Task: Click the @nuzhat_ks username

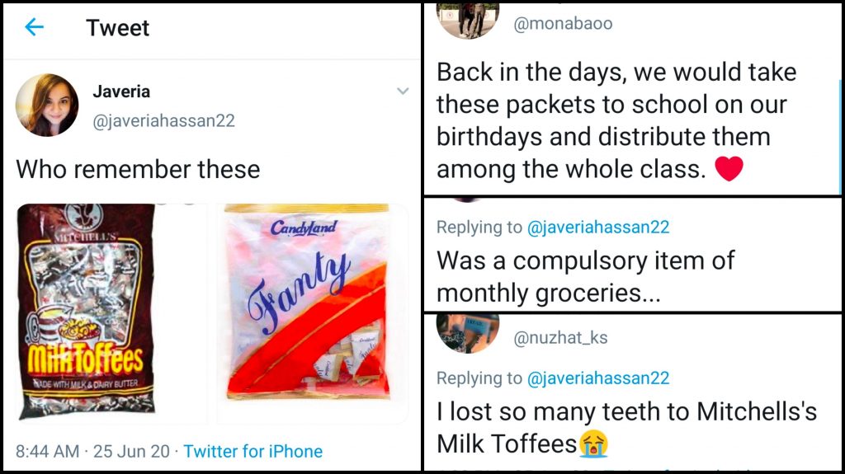Action: (560, 337)
